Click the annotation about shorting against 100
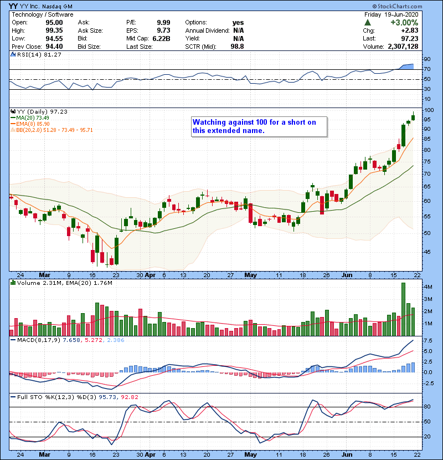 [259, 126]
